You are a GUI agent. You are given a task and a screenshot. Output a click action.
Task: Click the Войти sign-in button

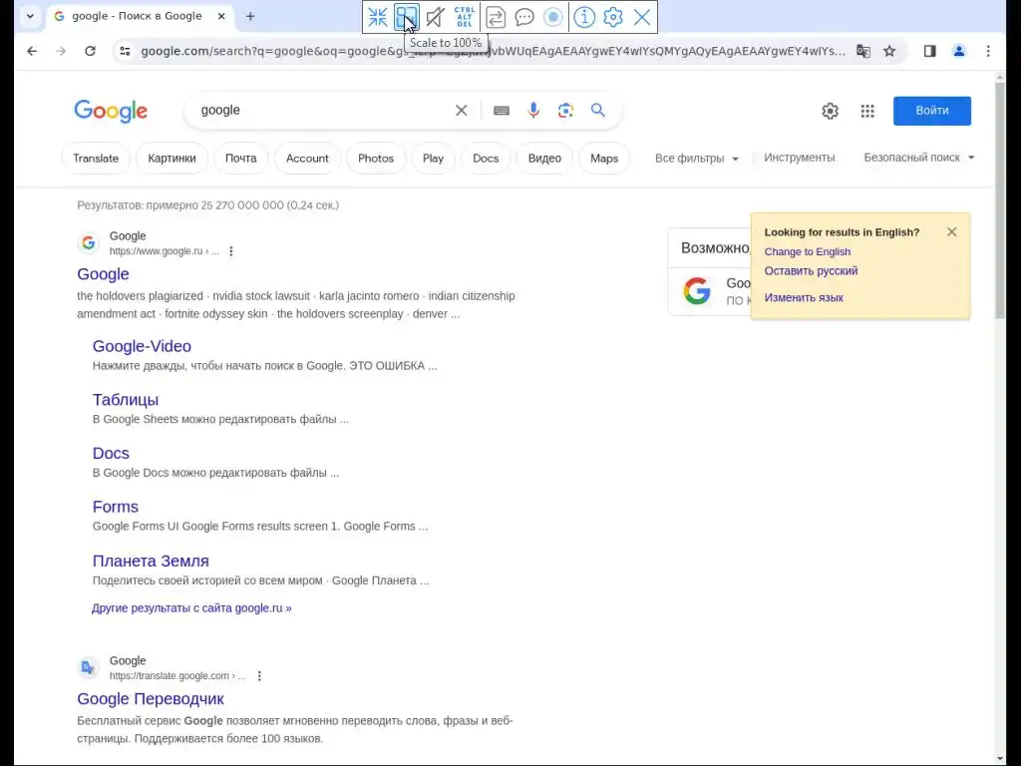[x=932, y=111]
